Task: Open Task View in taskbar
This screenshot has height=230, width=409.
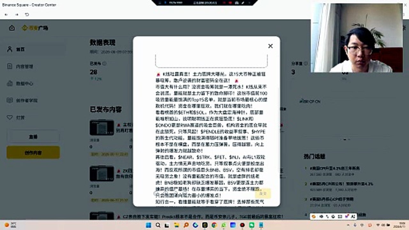Action: pyautogui.click(x=167, y=225)
